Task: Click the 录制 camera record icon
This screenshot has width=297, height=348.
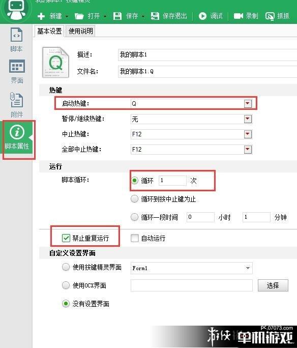Action: point(239,16)
